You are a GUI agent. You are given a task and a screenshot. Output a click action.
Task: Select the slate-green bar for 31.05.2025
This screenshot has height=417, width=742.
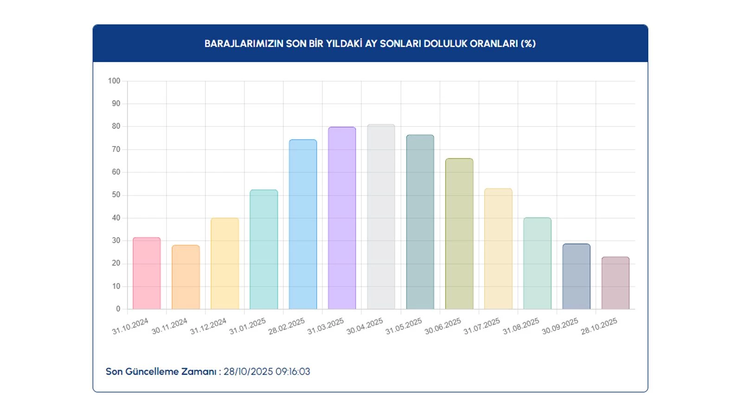[420, 222]
